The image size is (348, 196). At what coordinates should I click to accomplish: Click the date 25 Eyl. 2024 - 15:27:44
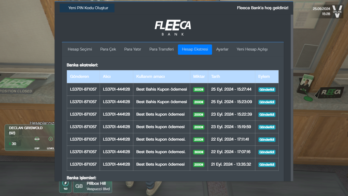(x=231, y=89)
